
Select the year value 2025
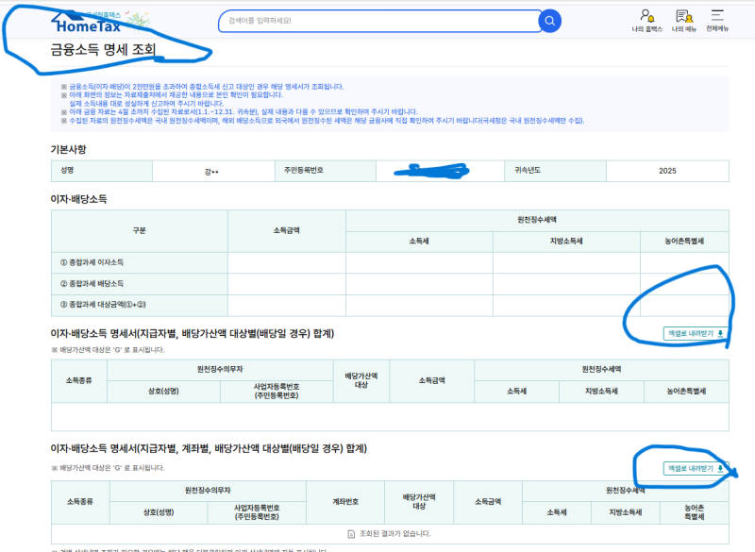pos(667,171)
